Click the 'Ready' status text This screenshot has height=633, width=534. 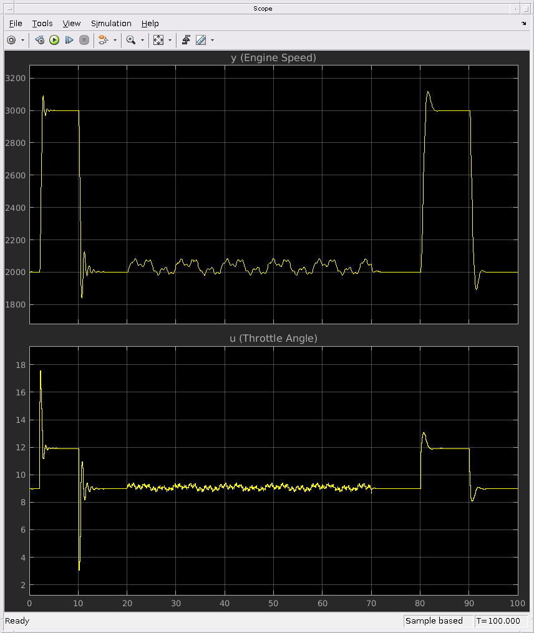17,621
